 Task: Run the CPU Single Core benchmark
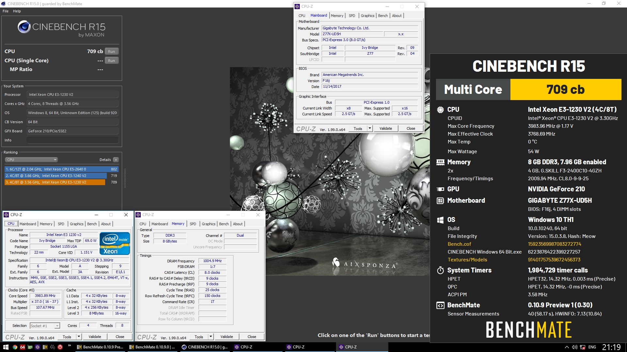tap(112, 61)
